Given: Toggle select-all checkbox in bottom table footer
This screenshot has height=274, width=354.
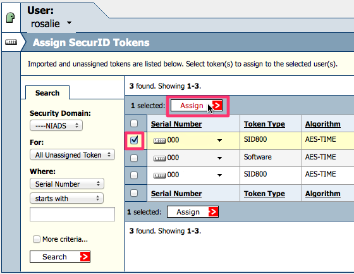Looking at the screenshot, I should pos(134,193).
